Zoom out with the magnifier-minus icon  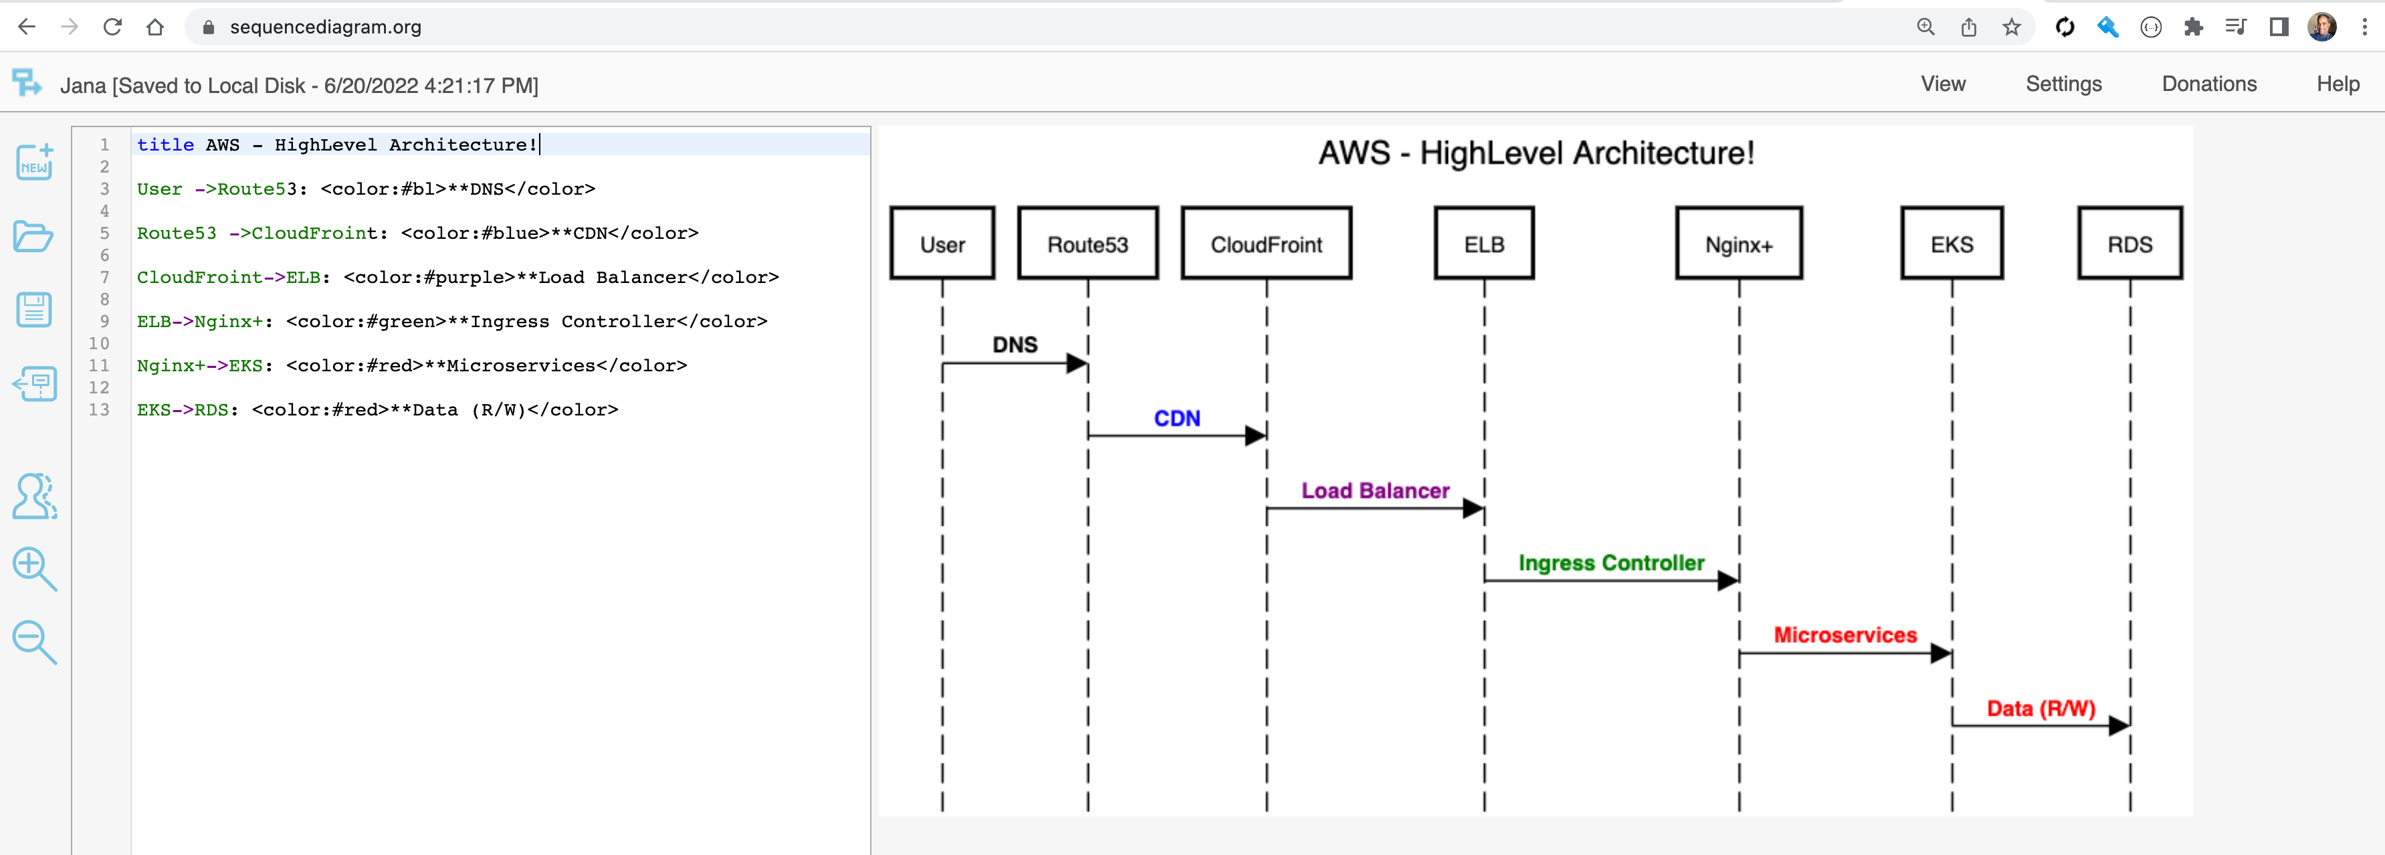coord(34,642)
